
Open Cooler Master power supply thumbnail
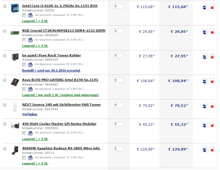(x=15, y=126)
